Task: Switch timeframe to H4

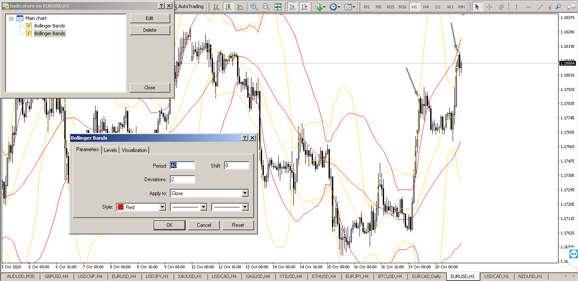Action: 426,7
